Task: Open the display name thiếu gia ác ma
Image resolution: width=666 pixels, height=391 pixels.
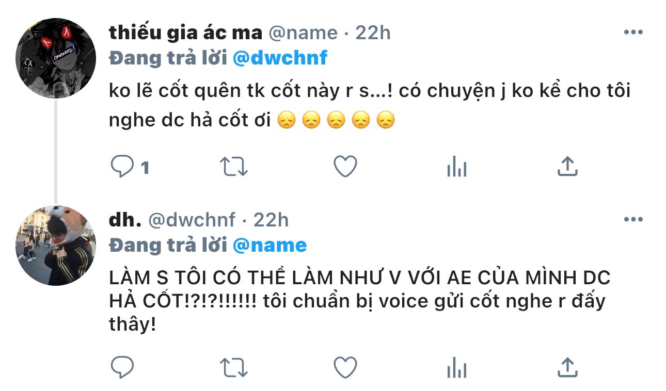Action: point(184,32)
